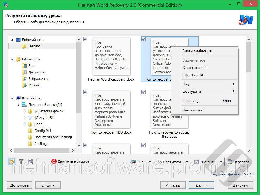
Task: Click the Зображення library icon
Action: click(24, 79)
